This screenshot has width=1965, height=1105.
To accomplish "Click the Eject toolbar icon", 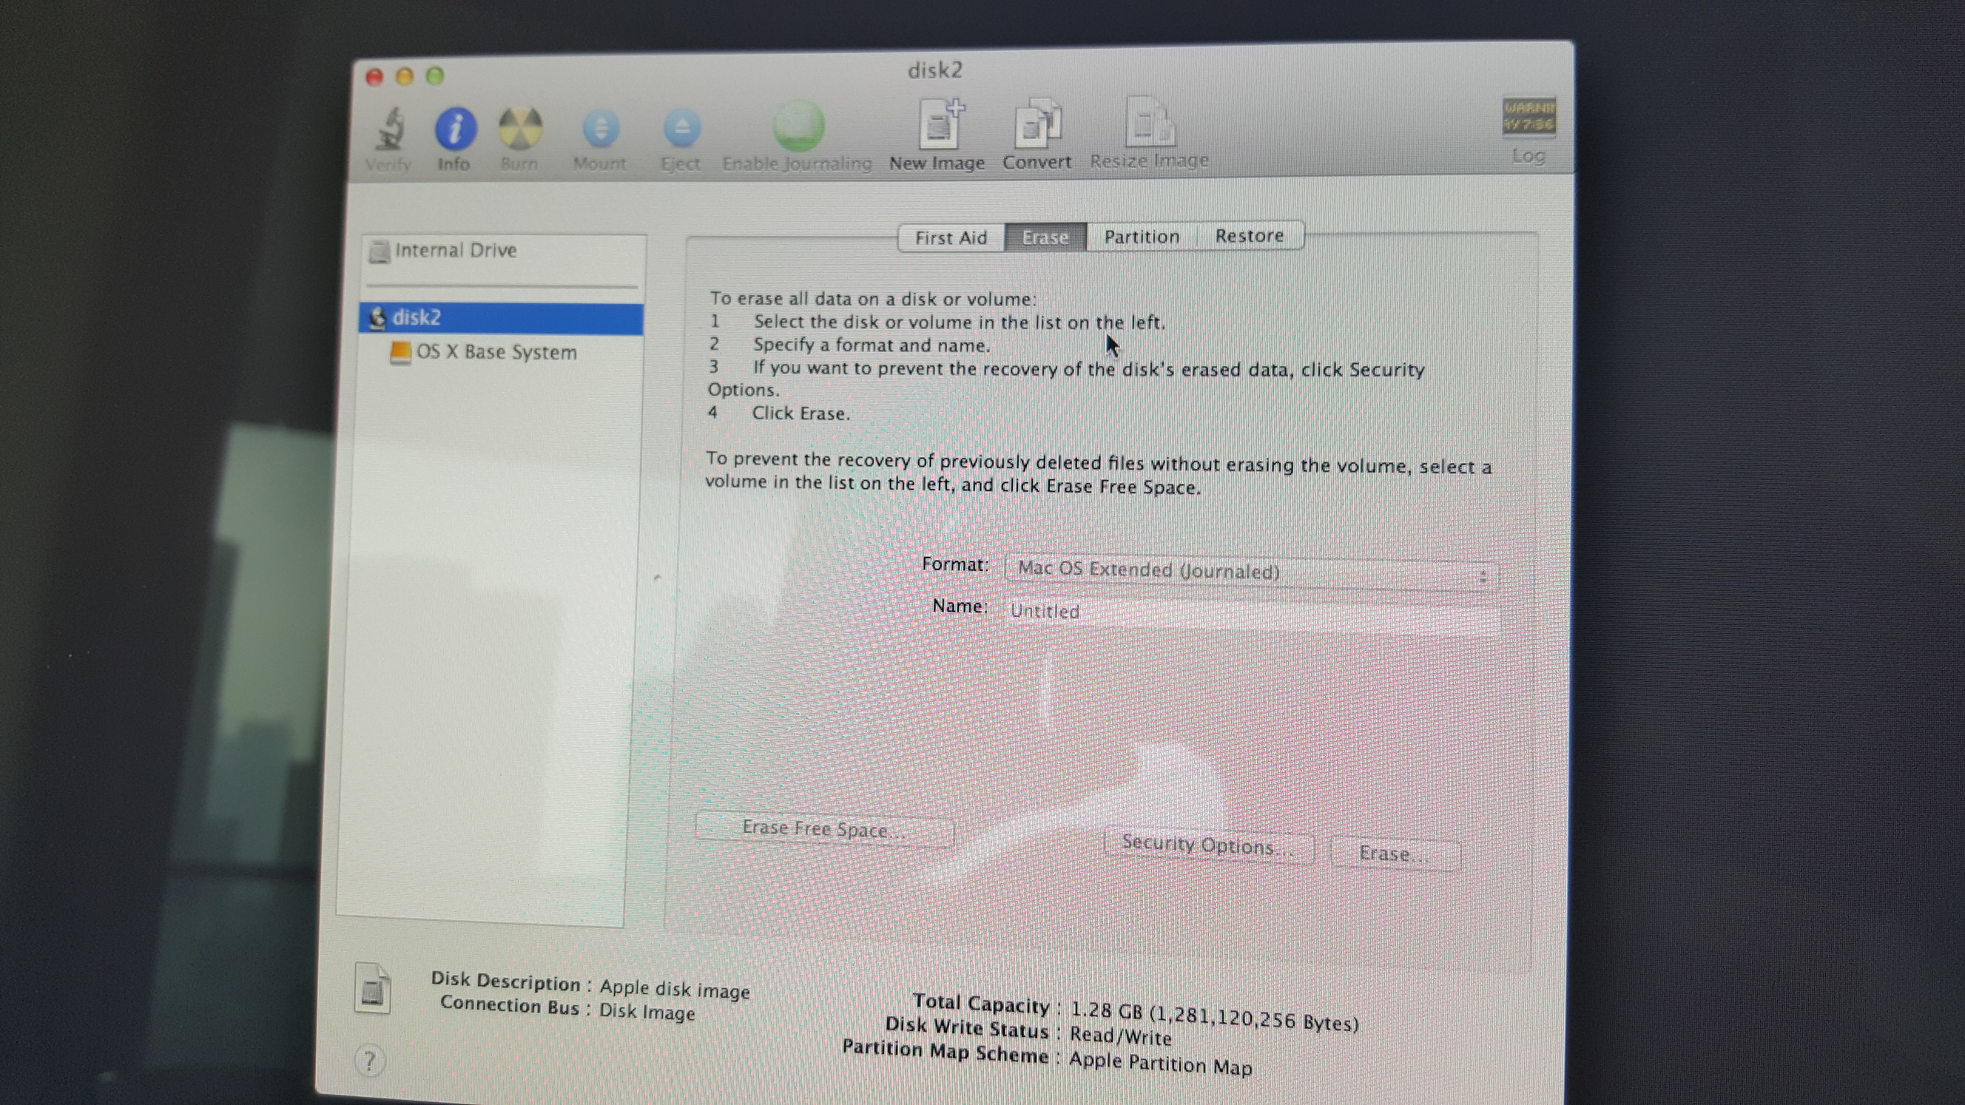I will point(681,128).
